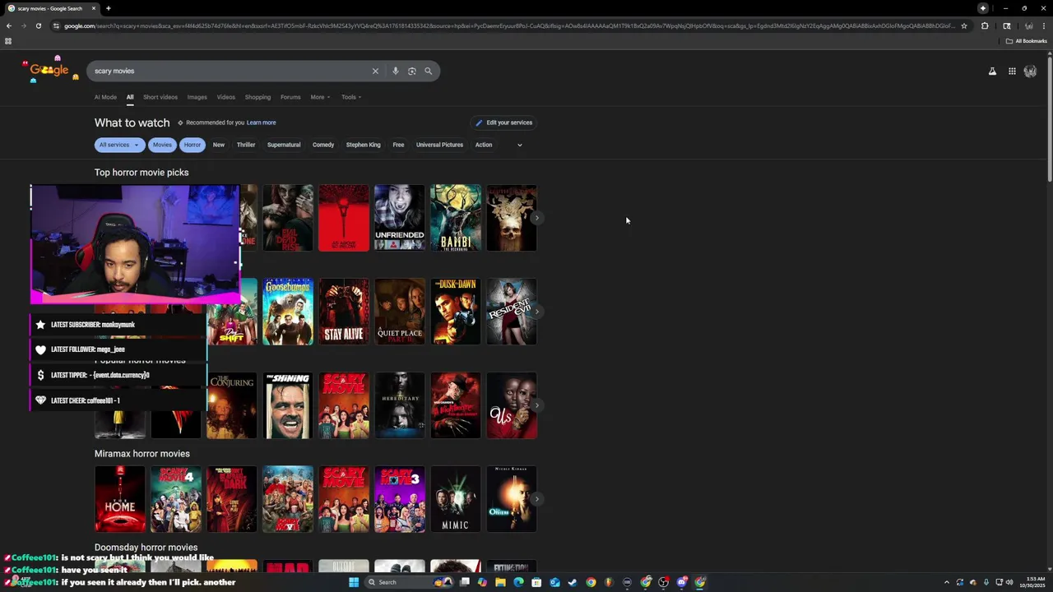The height and width of the screenshot is (592, 1053).
Task: Show next titles in Miramax horror row
Action: 536,499
